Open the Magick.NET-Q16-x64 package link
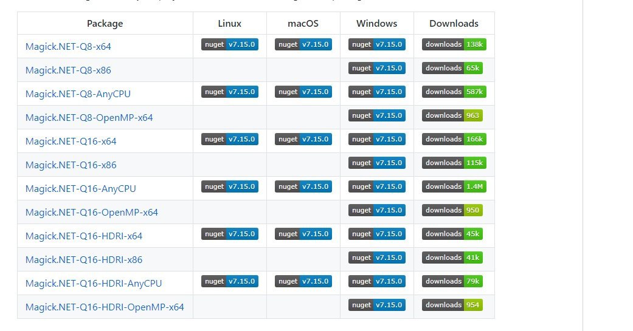Viewport: 633px width, 331px height. pos(71,142)
